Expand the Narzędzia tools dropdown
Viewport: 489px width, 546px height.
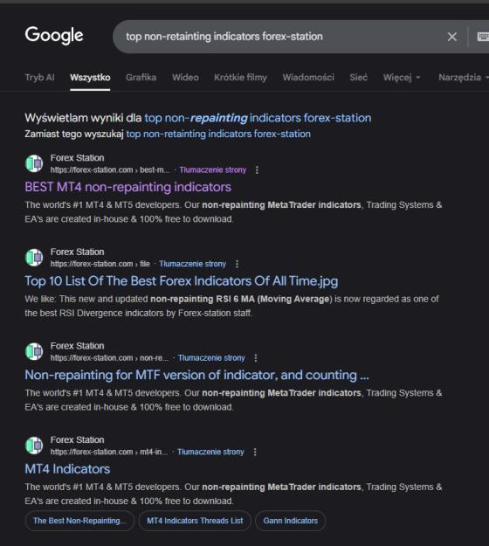click(463, 77)
